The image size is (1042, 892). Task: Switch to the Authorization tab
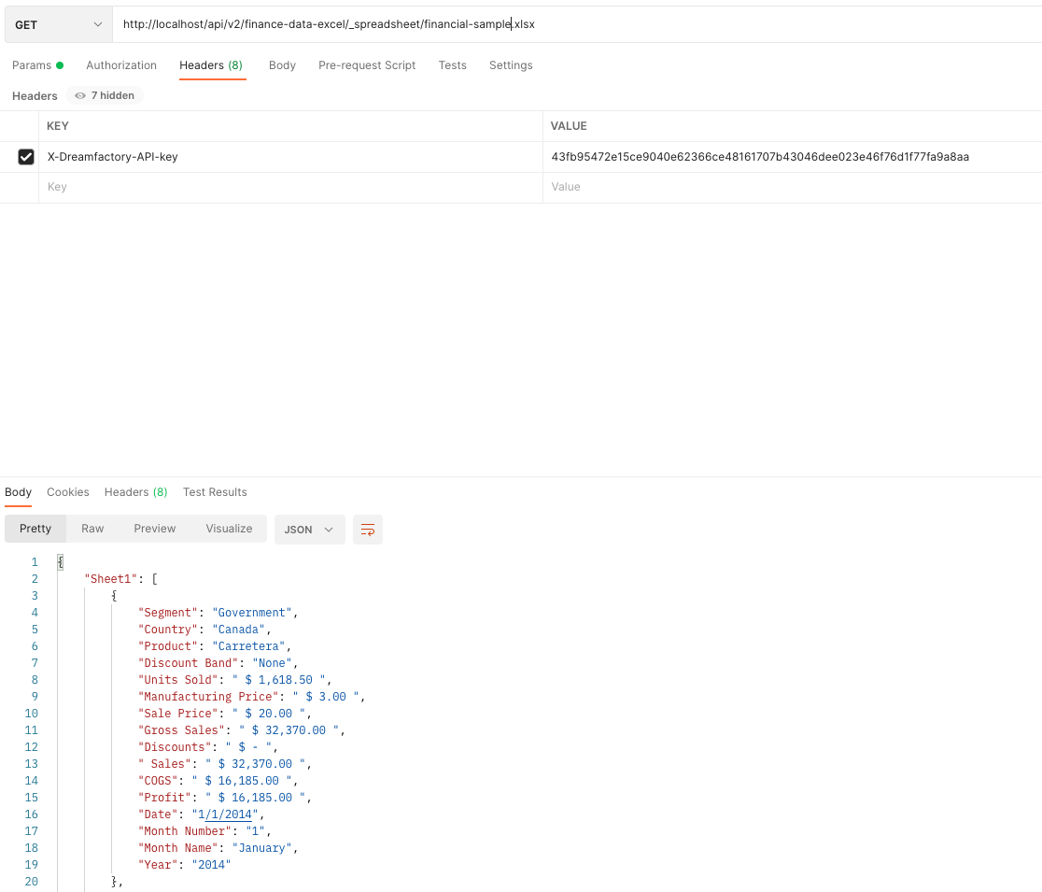(x=121, y=64)
